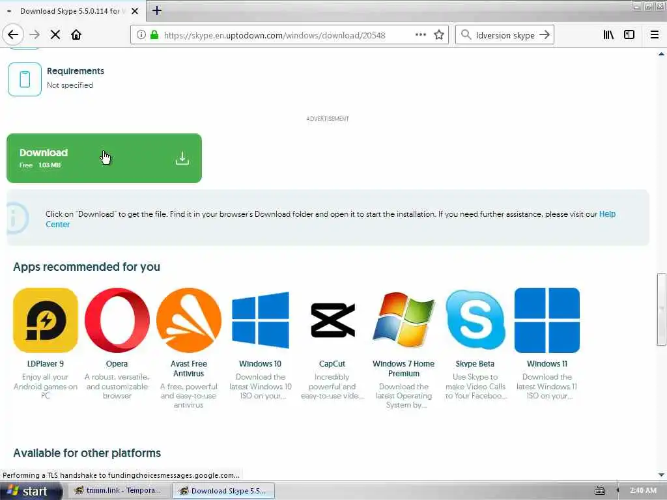Stop loading the page with the X button

point(55,35)
